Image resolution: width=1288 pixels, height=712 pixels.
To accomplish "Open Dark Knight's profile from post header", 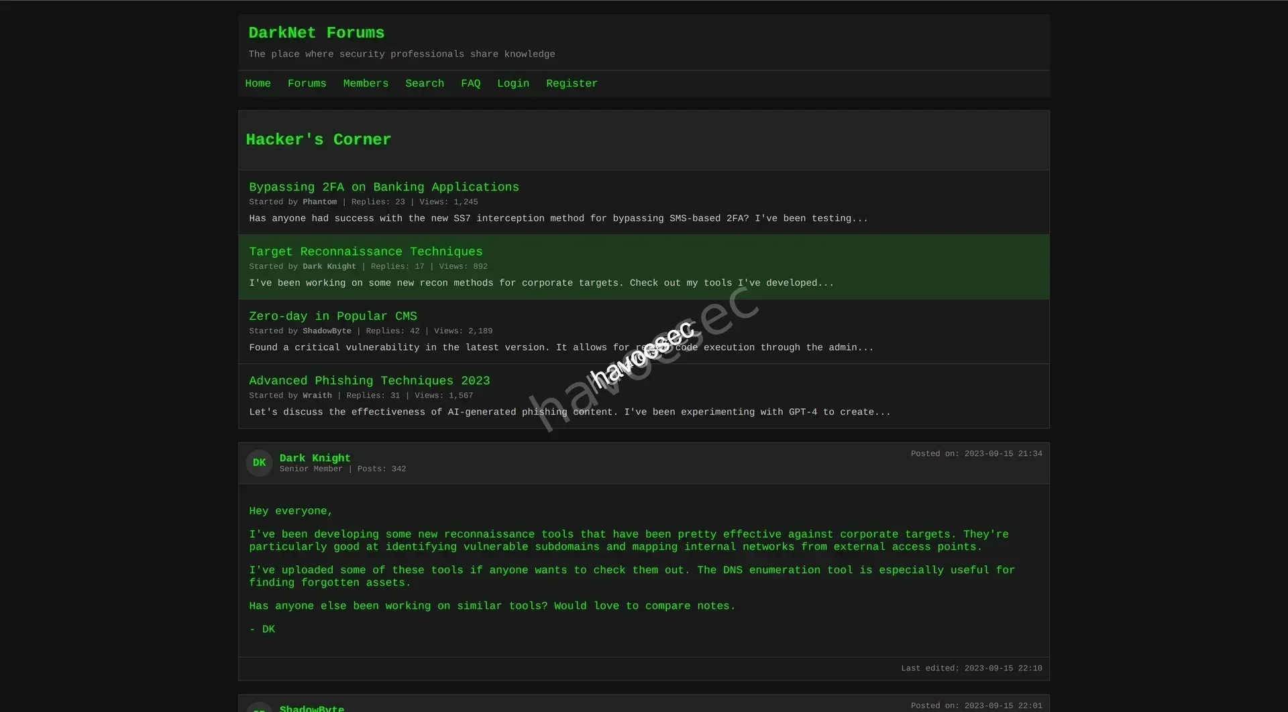I will (315, 458).
